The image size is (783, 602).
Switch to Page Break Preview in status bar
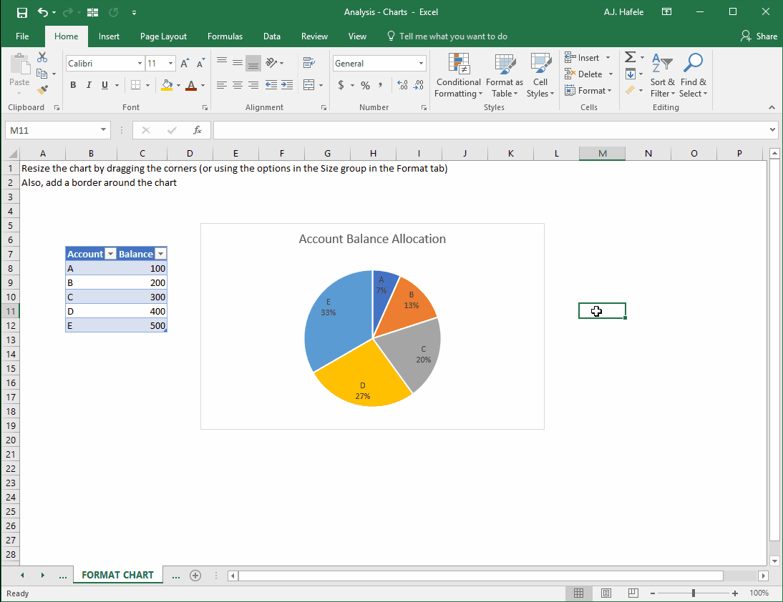pyautogui.click(x=633, y=593)
